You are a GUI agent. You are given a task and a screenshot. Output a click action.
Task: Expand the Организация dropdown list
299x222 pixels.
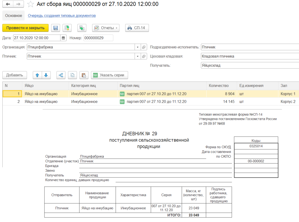(x=138, y=47)
